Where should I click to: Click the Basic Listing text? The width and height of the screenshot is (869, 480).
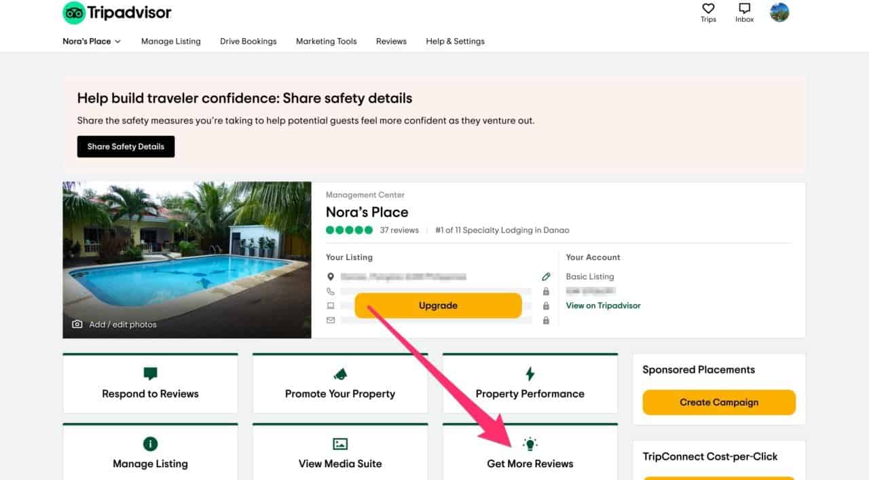(x=589, y=277)
